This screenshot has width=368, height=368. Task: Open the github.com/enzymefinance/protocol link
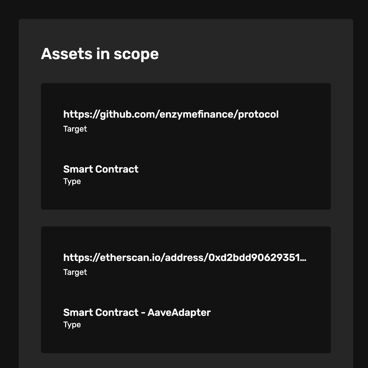pyautogui.click(x=171, y=114)
